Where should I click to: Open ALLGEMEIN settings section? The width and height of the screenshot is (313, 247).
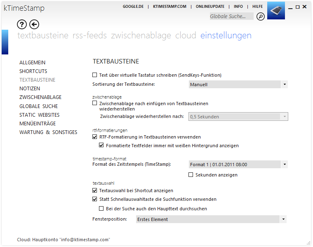point(32,63)
